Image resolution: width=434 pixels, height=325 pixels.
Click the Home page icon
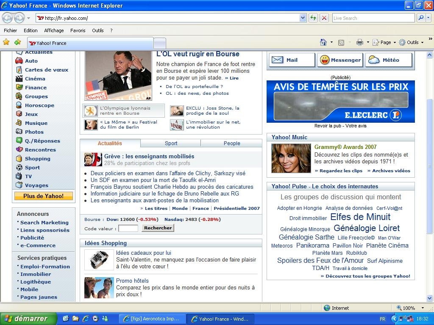pyautogui.click(x=323, y=42)
